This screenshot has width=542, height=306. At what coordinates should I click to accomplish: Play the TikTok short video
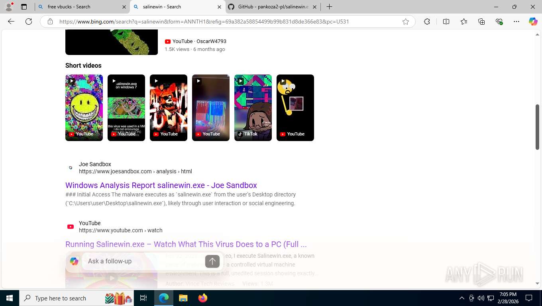[x=253, y=108]
